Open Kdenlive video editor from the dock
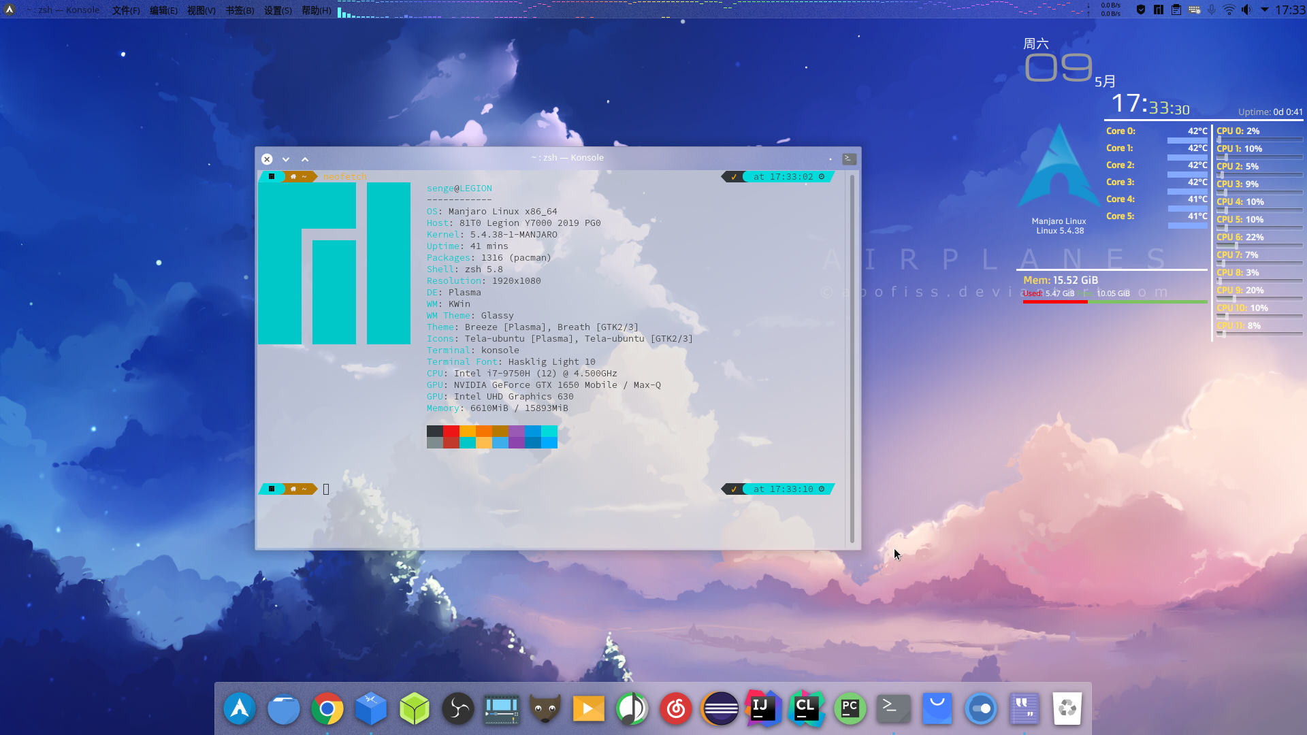 tap(502, 708)
